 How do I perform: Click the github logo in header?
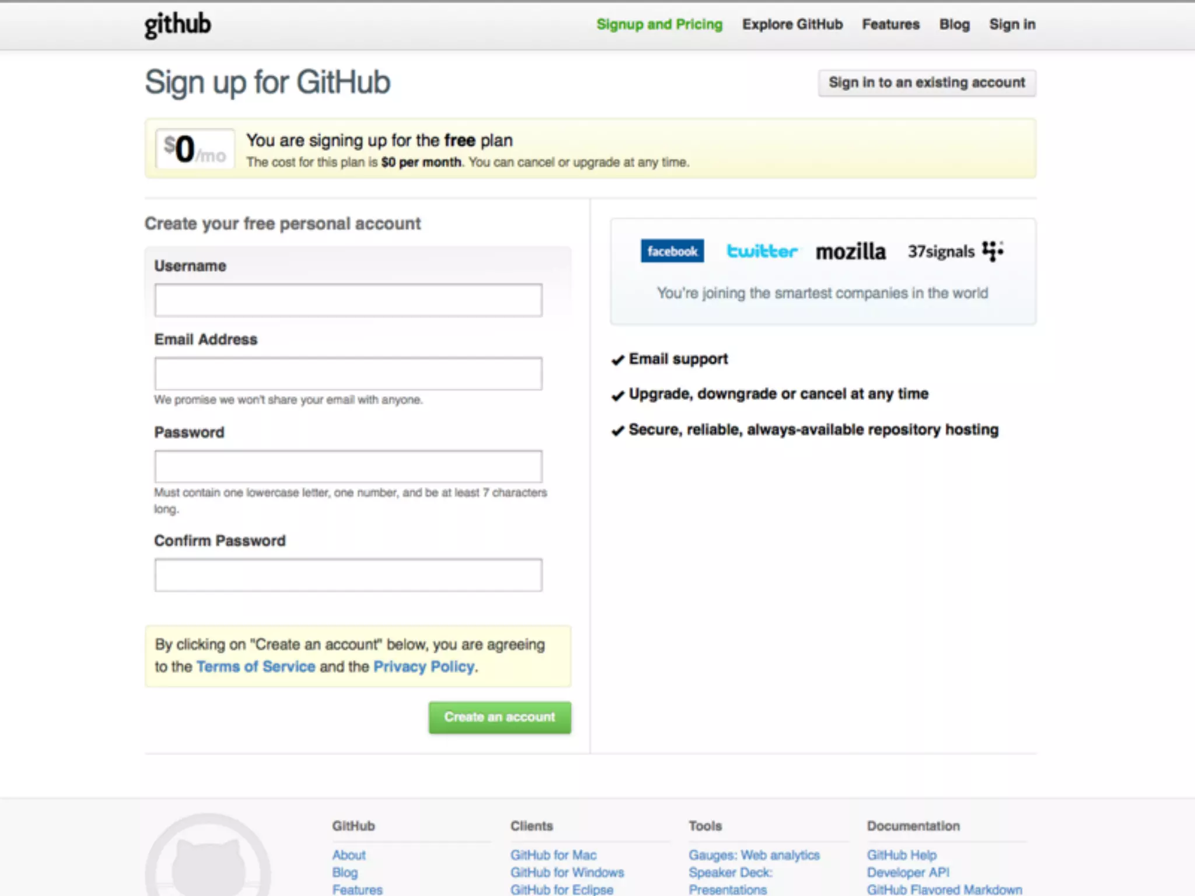point(177,25)
